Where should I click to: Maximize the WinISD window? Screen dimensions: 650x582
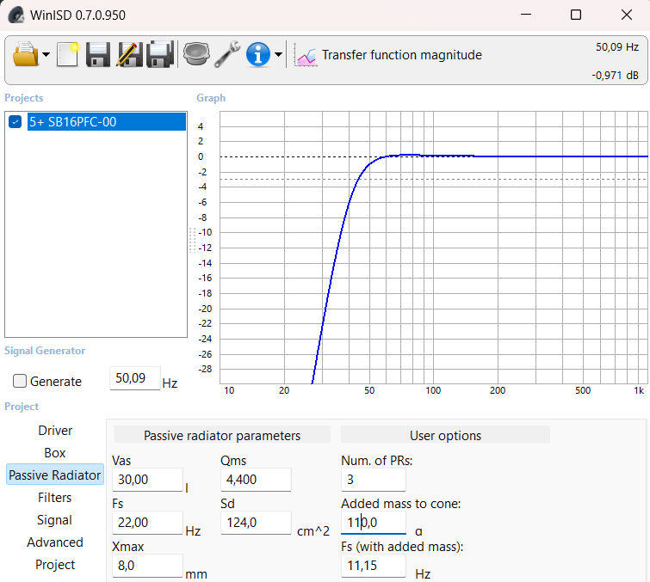pyautogui.click(x=576, y=15)
